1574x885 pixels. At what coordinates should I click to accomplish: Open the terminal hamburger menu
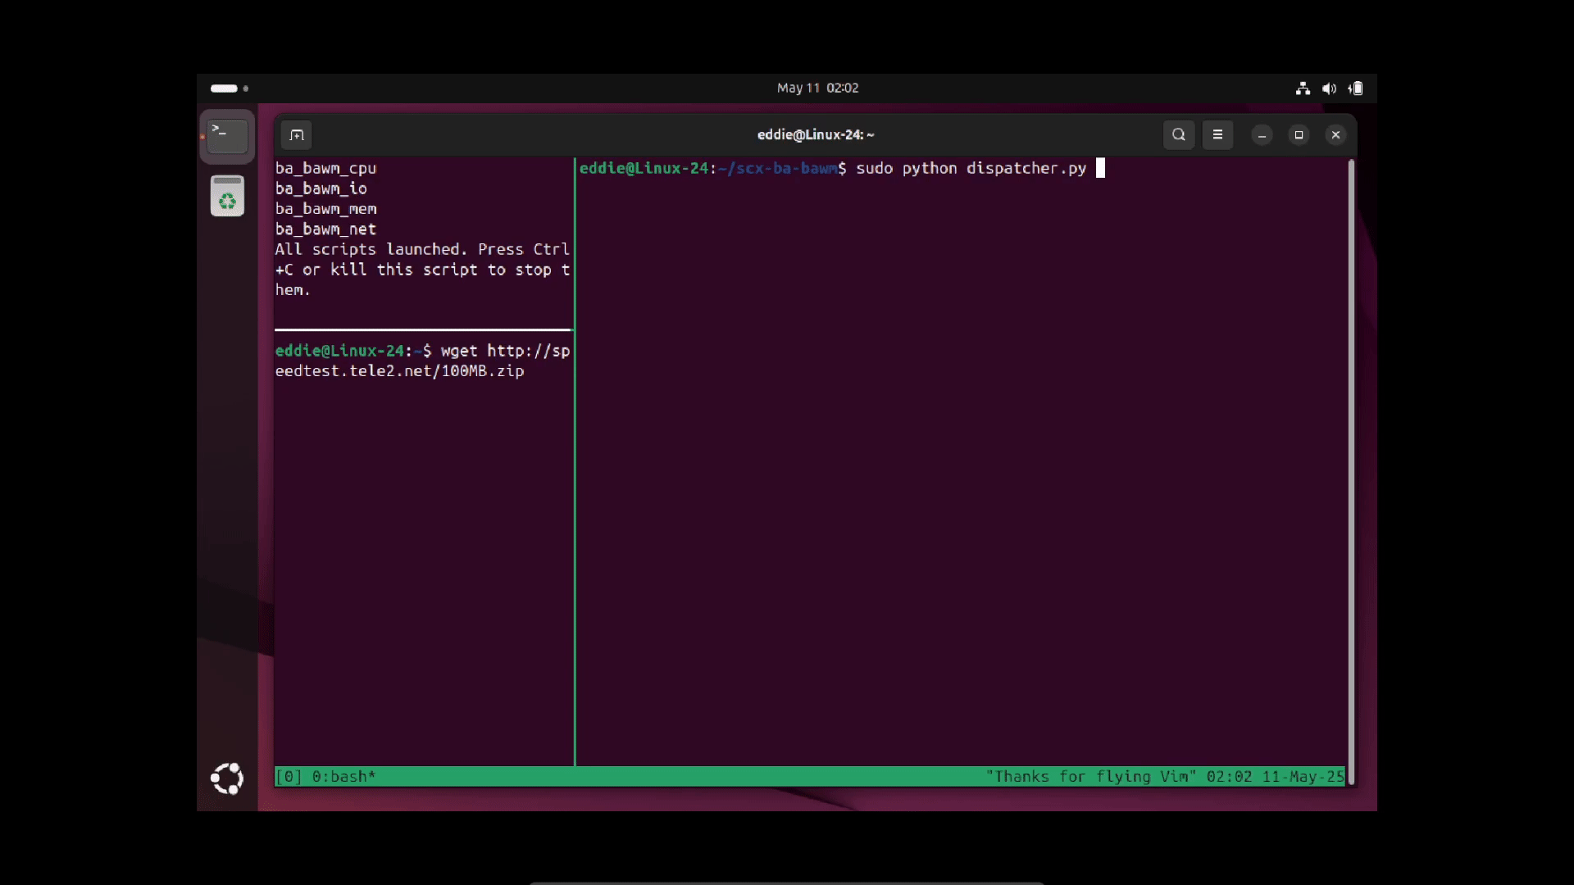click(x=1217, y=134)
